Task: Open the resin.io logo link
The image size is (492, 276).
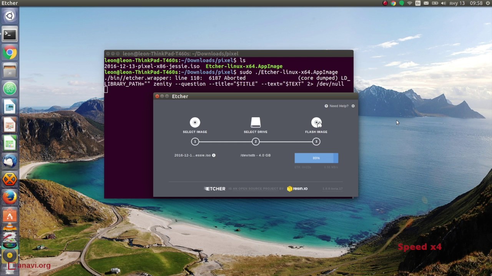Action: tap(297, 189)
